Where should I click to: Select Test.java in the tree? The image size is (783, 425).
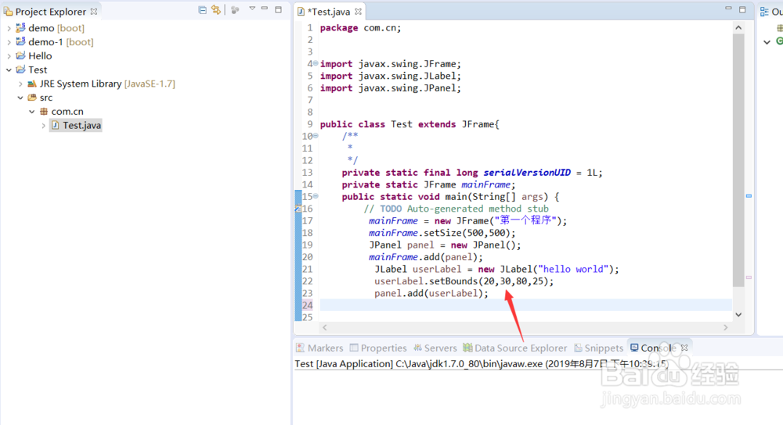pyautogui.click(x=82, y=126)
